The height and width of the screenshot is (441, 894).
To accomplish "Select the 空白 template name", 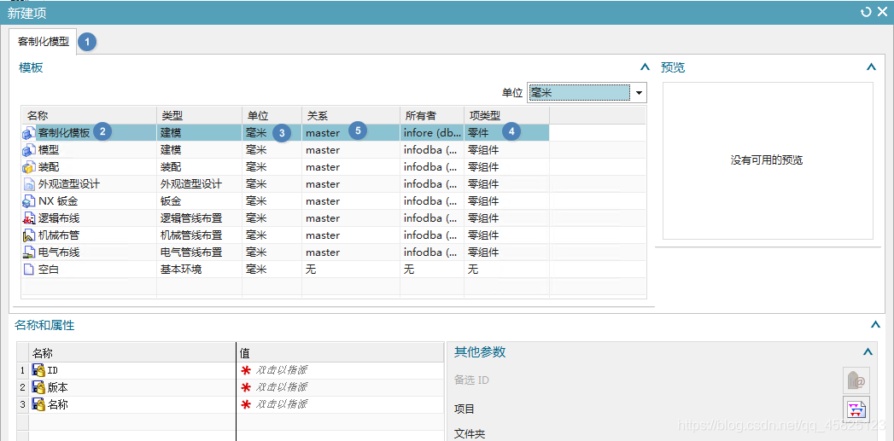I will pos(49,270).
